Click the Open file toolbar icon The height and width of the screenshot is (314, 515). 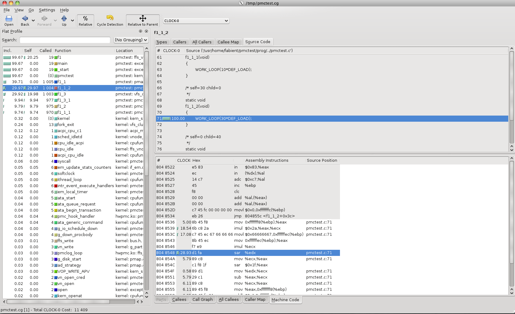click(9, 21)
